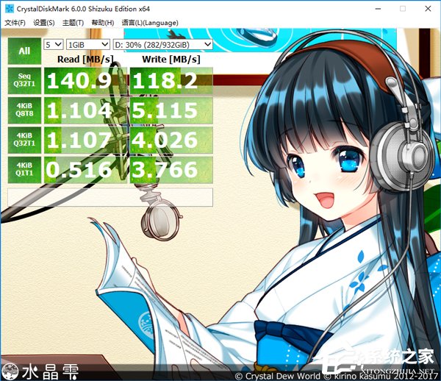Click the 4KiB Q1T1 write value 3.766
This screenshot has height=381, width=441.
[x=171, y=170]
